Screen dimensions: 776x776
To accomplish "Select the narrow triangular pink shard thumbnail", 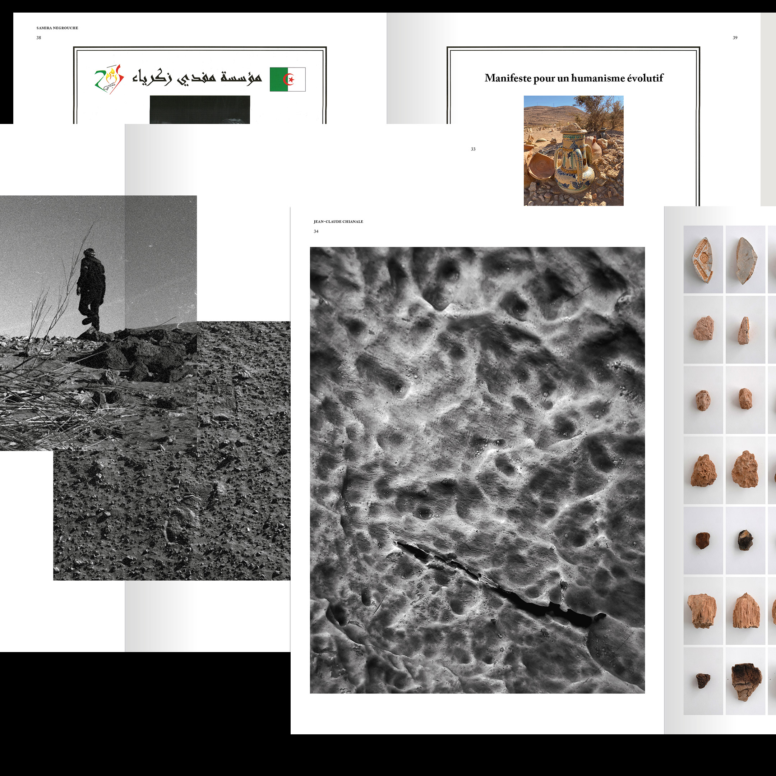I will [x=745, y=330].
